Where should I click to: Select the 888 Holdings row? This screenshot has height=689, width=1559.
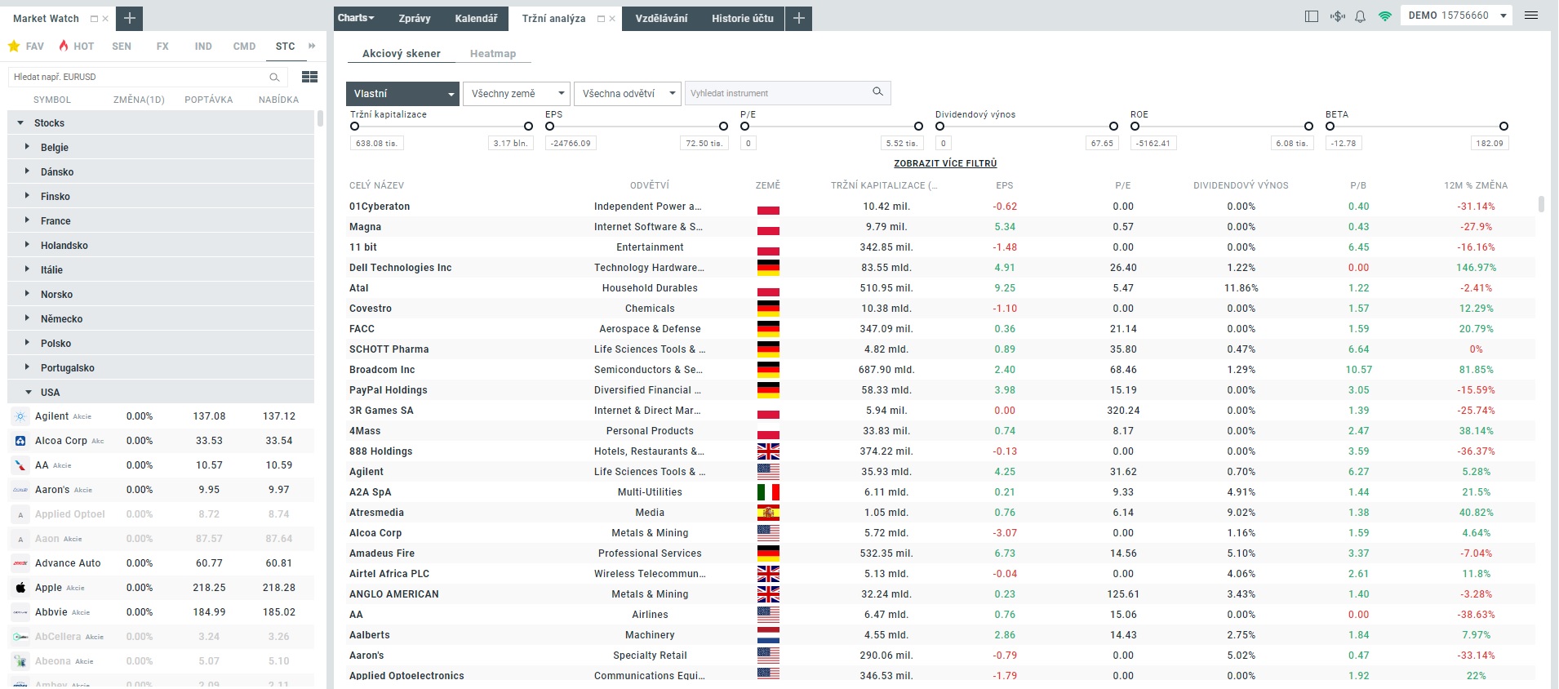940,451
